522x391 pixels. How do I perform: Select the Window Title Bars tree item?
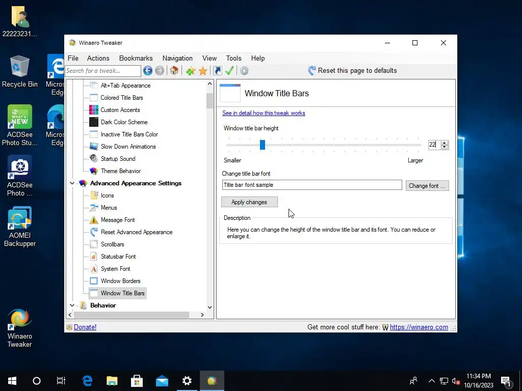[x=122, y=293]
